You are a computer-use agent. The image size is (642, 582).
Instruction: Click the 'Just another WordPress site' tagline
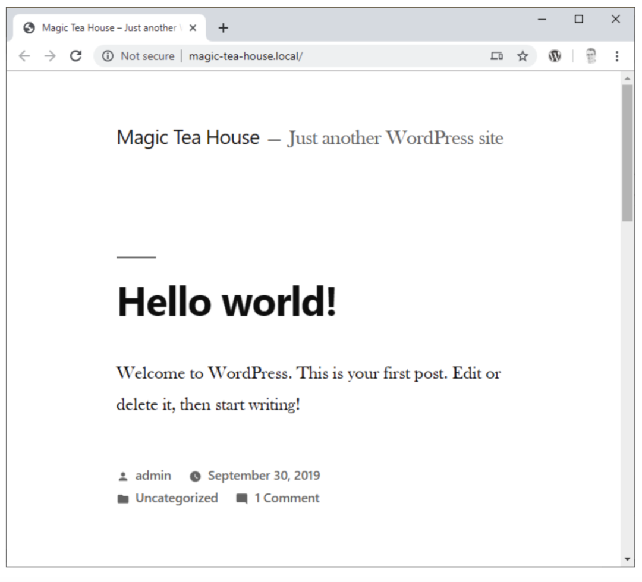395,138
